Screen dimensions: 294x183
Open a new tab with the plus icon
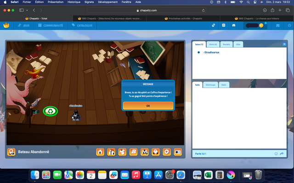coord(280,10)
